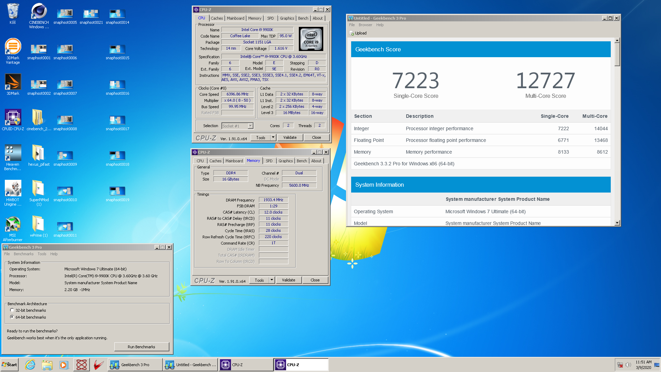This screenshot has width=661, height=372.
Task: Click the Multi-Core Score 12727
Action: pyautogui.click(x=546, y=81)
